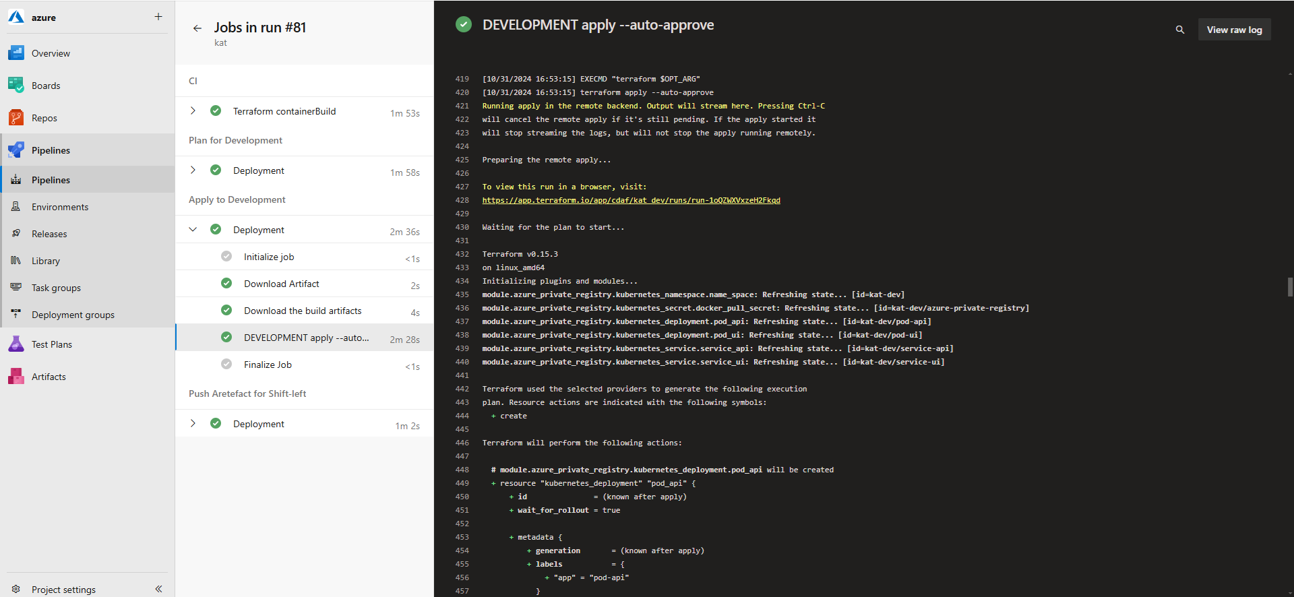The height and width of the screenshot is (597, 1294).
Task: Click the Pipelines sub-item icon
Action: 16,180
